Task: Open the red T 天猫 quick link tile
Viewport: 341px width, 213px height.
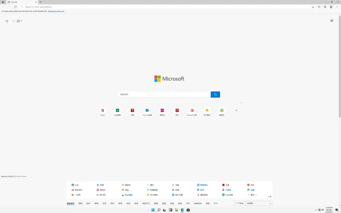Action: click(x=132, y=112)
